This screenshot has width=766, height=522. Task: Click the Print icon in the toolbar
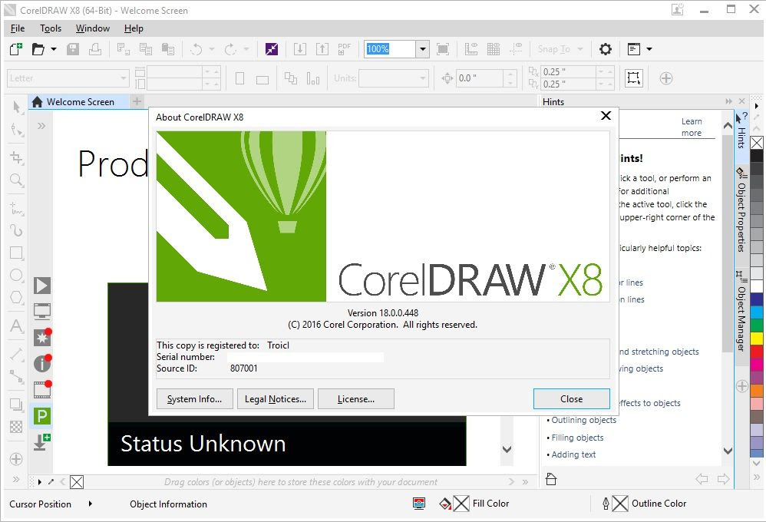(x=94, y=49)
